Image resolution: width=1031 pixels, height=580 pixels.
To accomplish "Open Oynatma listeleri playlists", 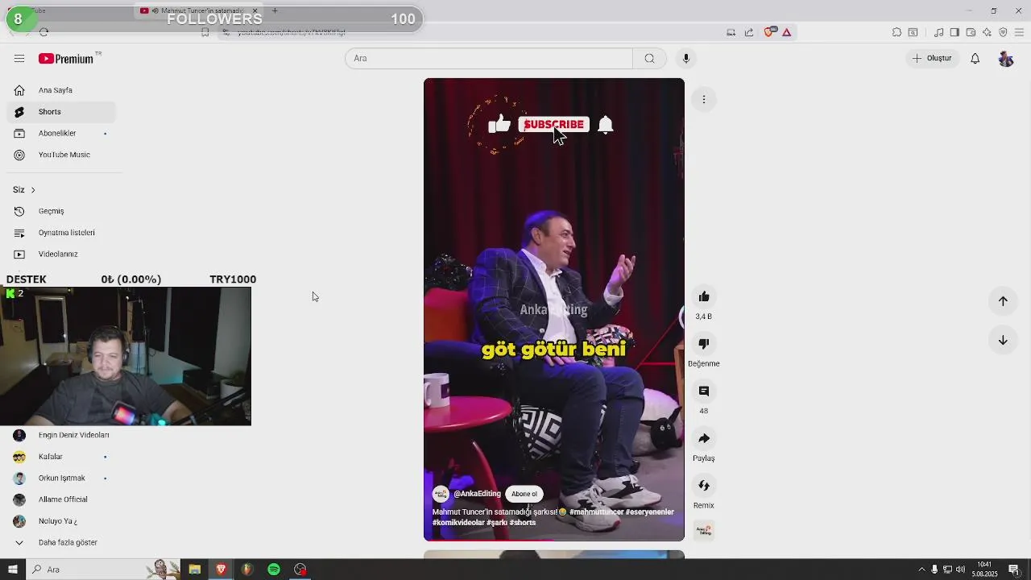I will [61, 233].
